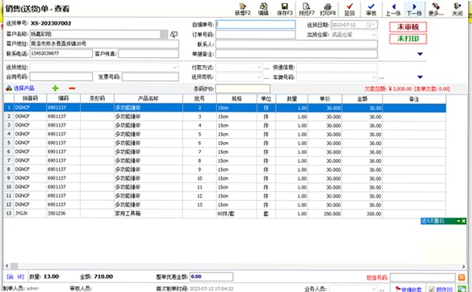
Task: Click the 发票号码 input field
Action: (150, 77)
